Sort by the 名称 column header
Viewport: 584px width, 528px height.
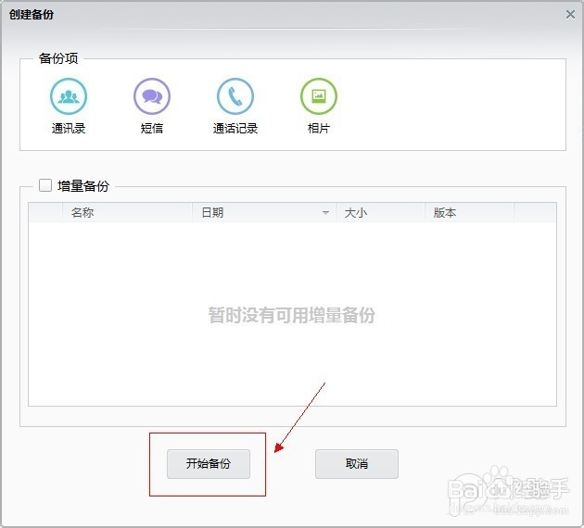coord(127,212)
